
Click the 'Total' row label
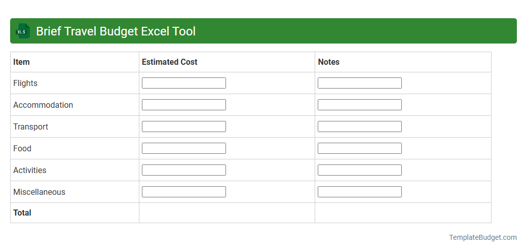coord(22,213)
